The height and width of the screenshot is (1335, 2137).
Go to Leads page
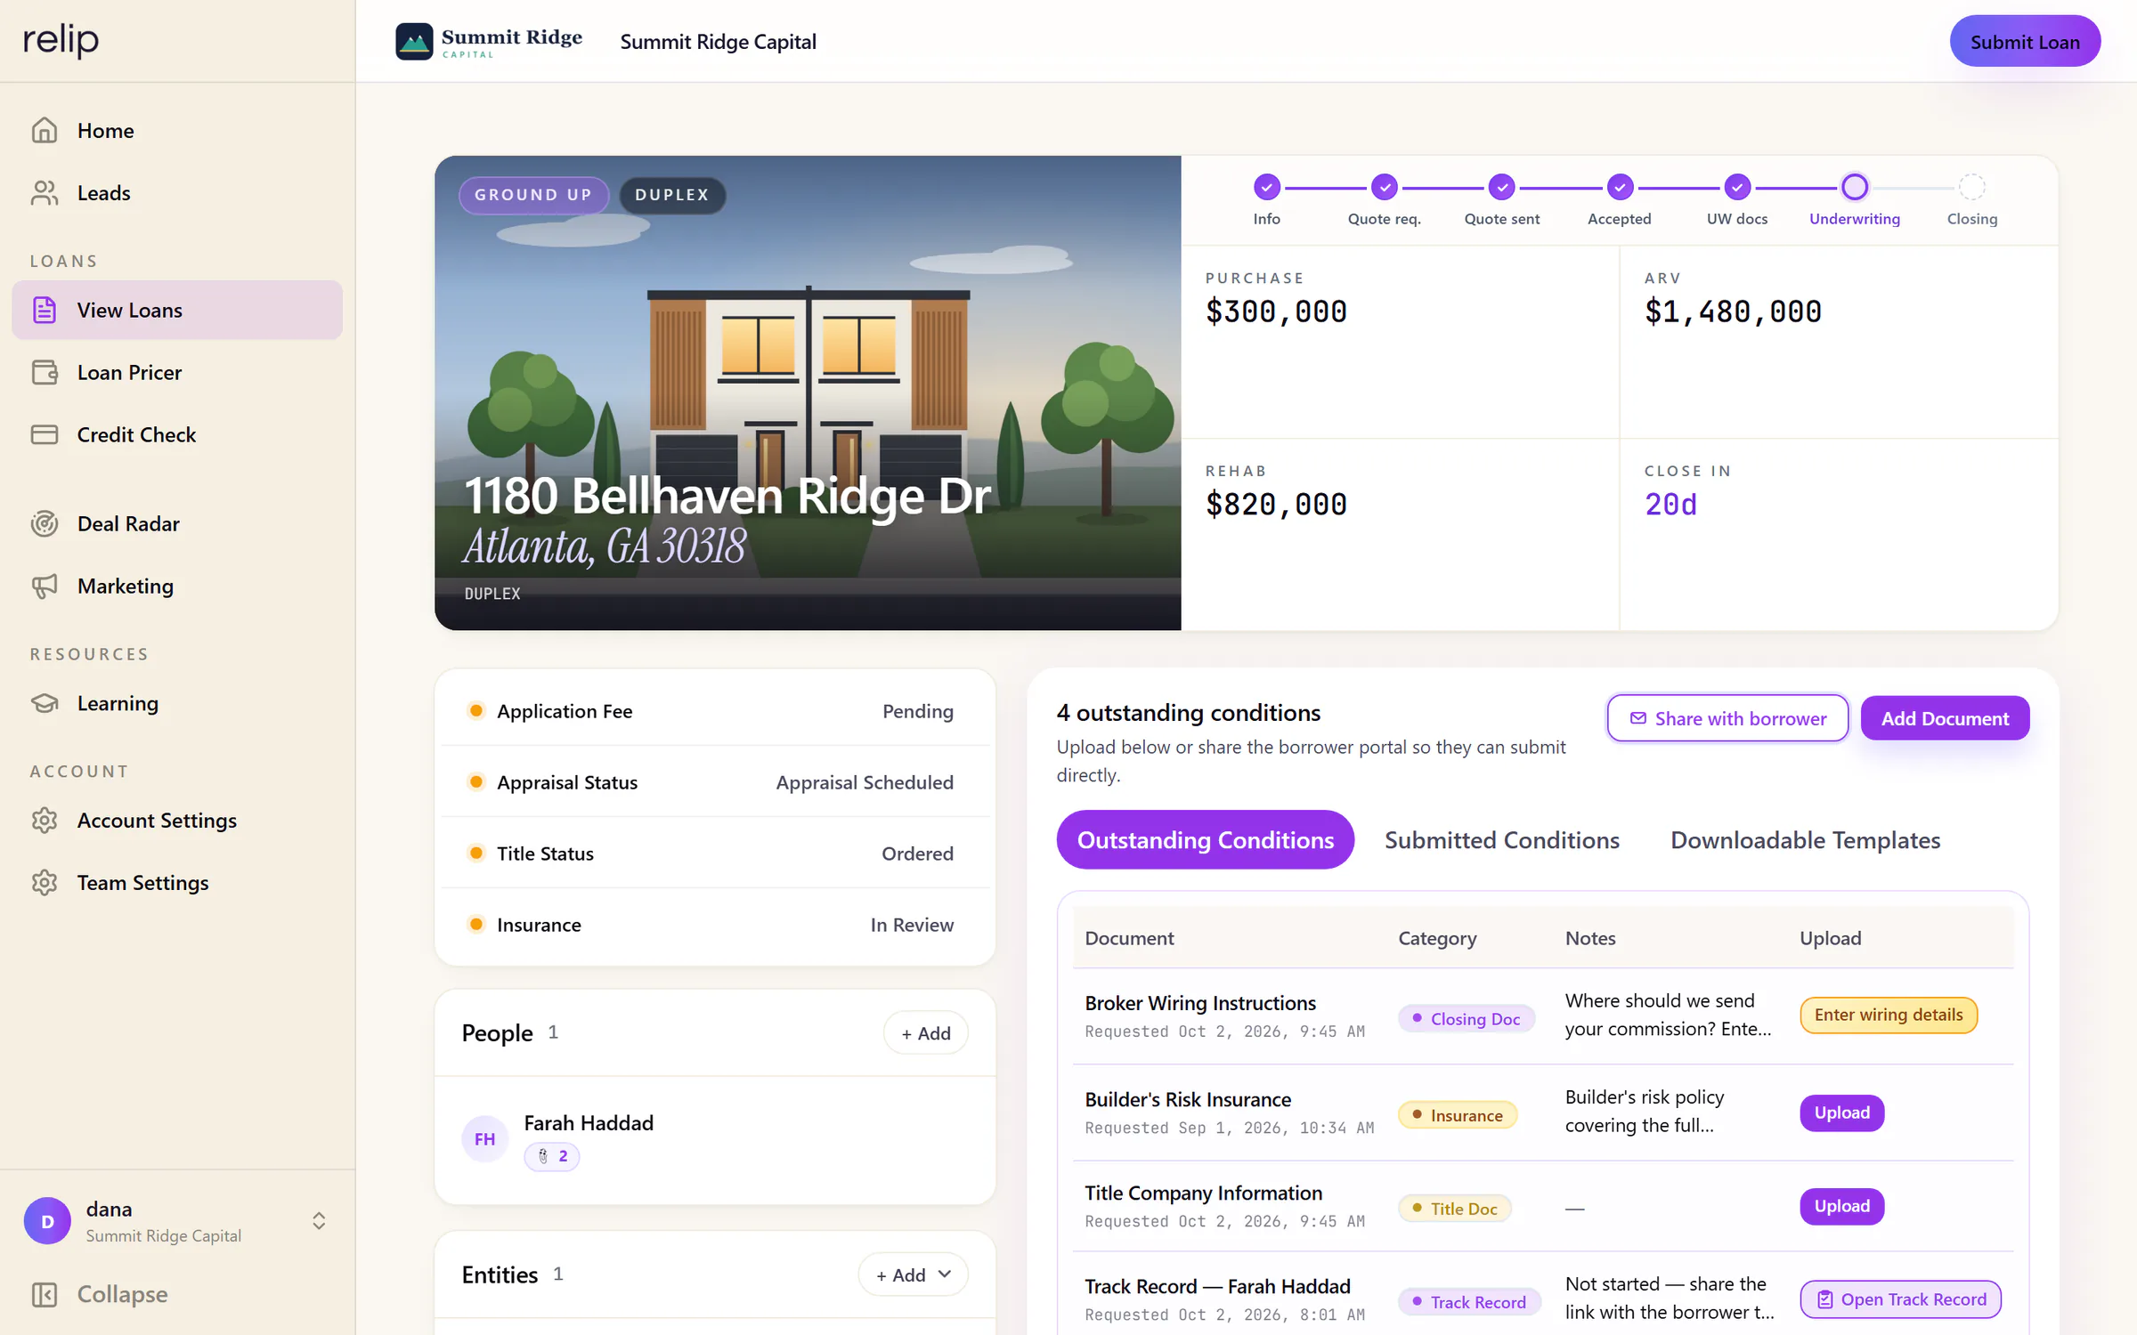point(177,192)
